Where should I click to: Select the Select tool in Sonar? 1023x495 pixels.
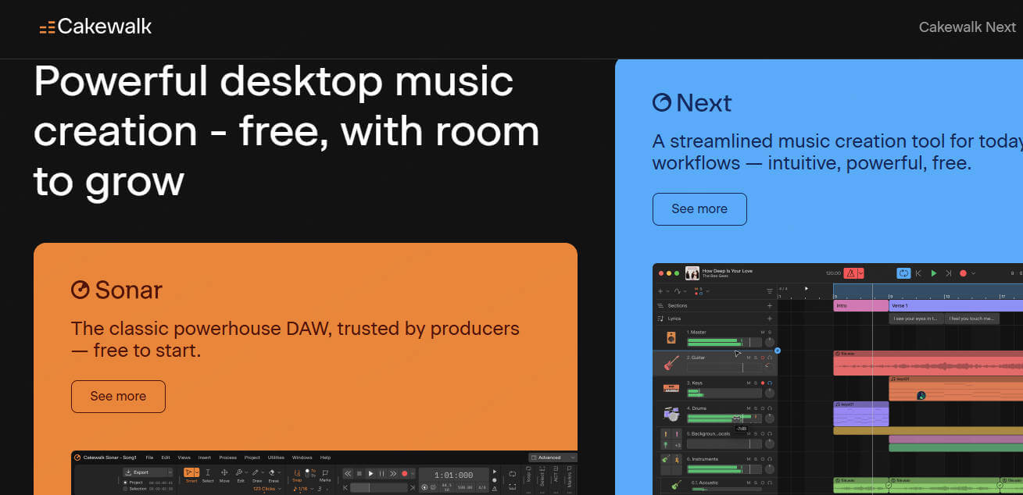point(207,475)
